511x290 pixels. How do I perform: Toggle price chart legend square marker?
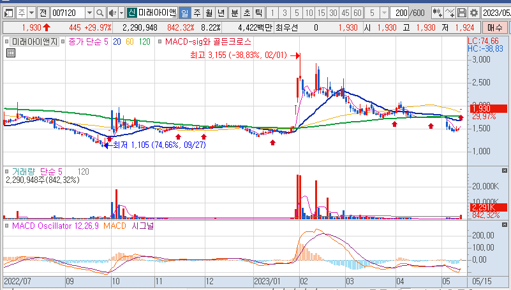(6, 41)
